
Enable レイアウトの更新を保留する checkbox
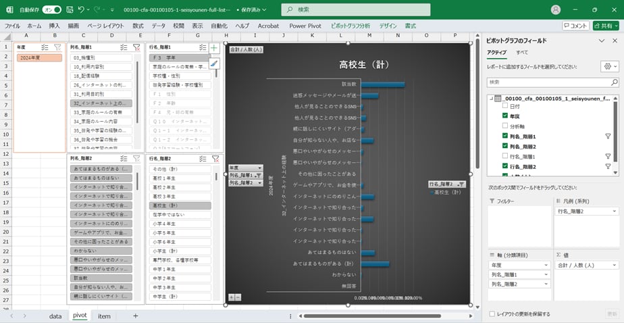[491, 314]
